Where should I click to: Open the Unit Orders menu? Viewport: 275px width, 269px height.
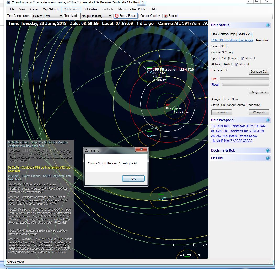point(90,9)
